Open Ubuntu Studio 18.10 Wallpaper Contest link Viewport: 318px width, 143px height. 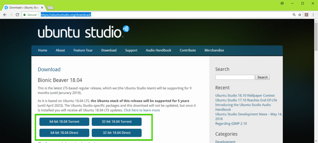click(x=245, y=95)
